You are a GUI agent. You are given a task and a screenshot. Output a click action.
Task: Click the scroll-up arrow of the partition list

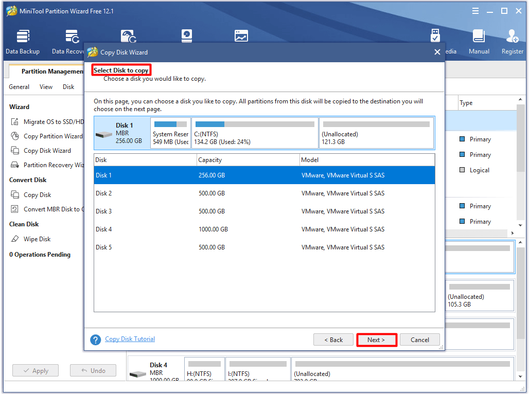click(520, 99)
